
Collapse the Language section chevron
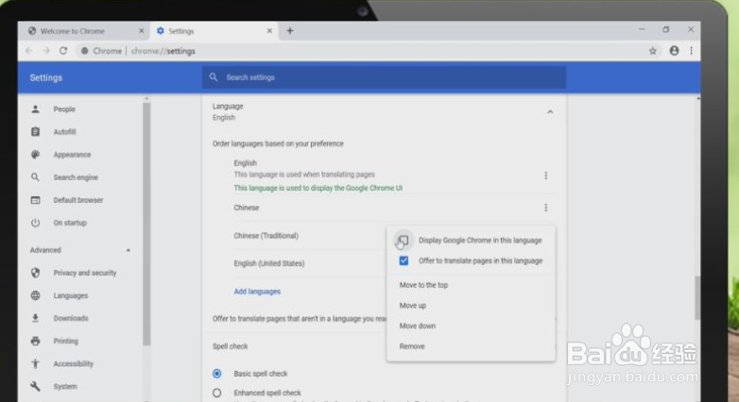550,112
